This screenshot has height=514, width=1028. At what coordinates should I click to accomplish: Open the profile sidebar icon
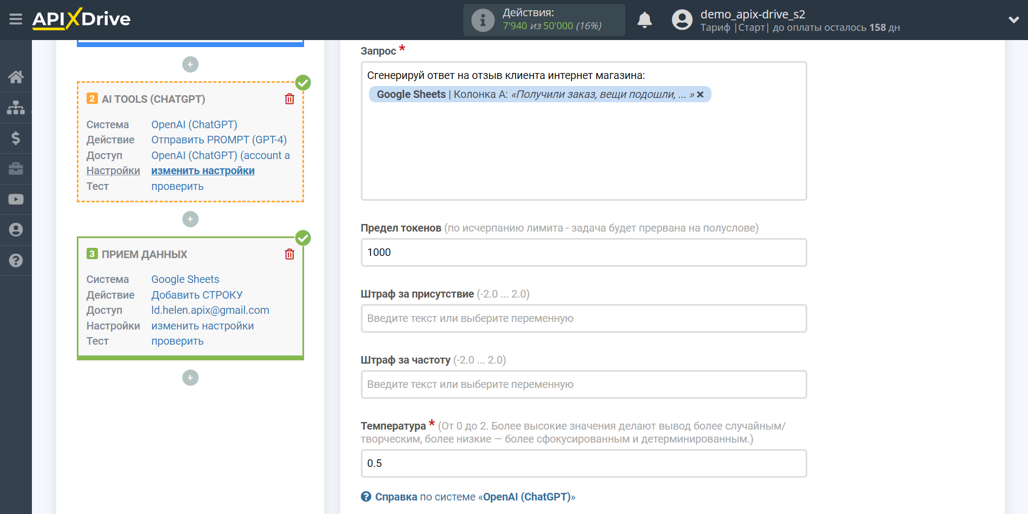click(16, 230)
